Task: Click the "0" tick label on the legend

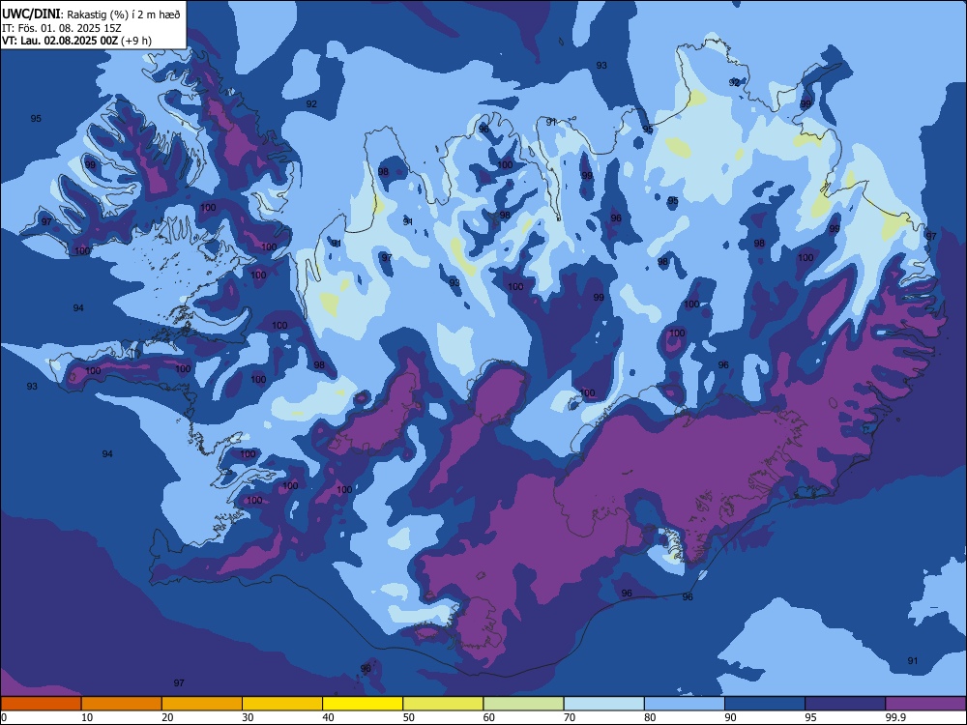Action: click(x=4, y=717)
